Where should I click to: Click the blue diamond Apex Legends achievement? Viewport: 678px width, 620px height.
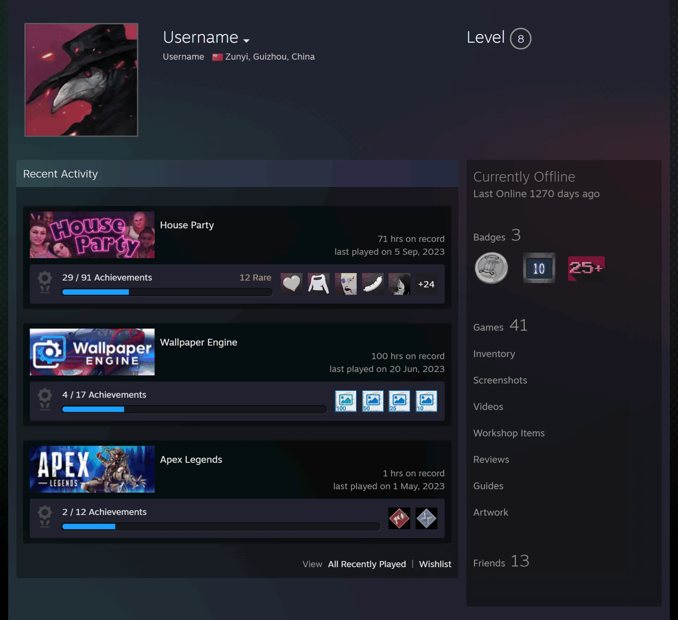tap(426, 518)
